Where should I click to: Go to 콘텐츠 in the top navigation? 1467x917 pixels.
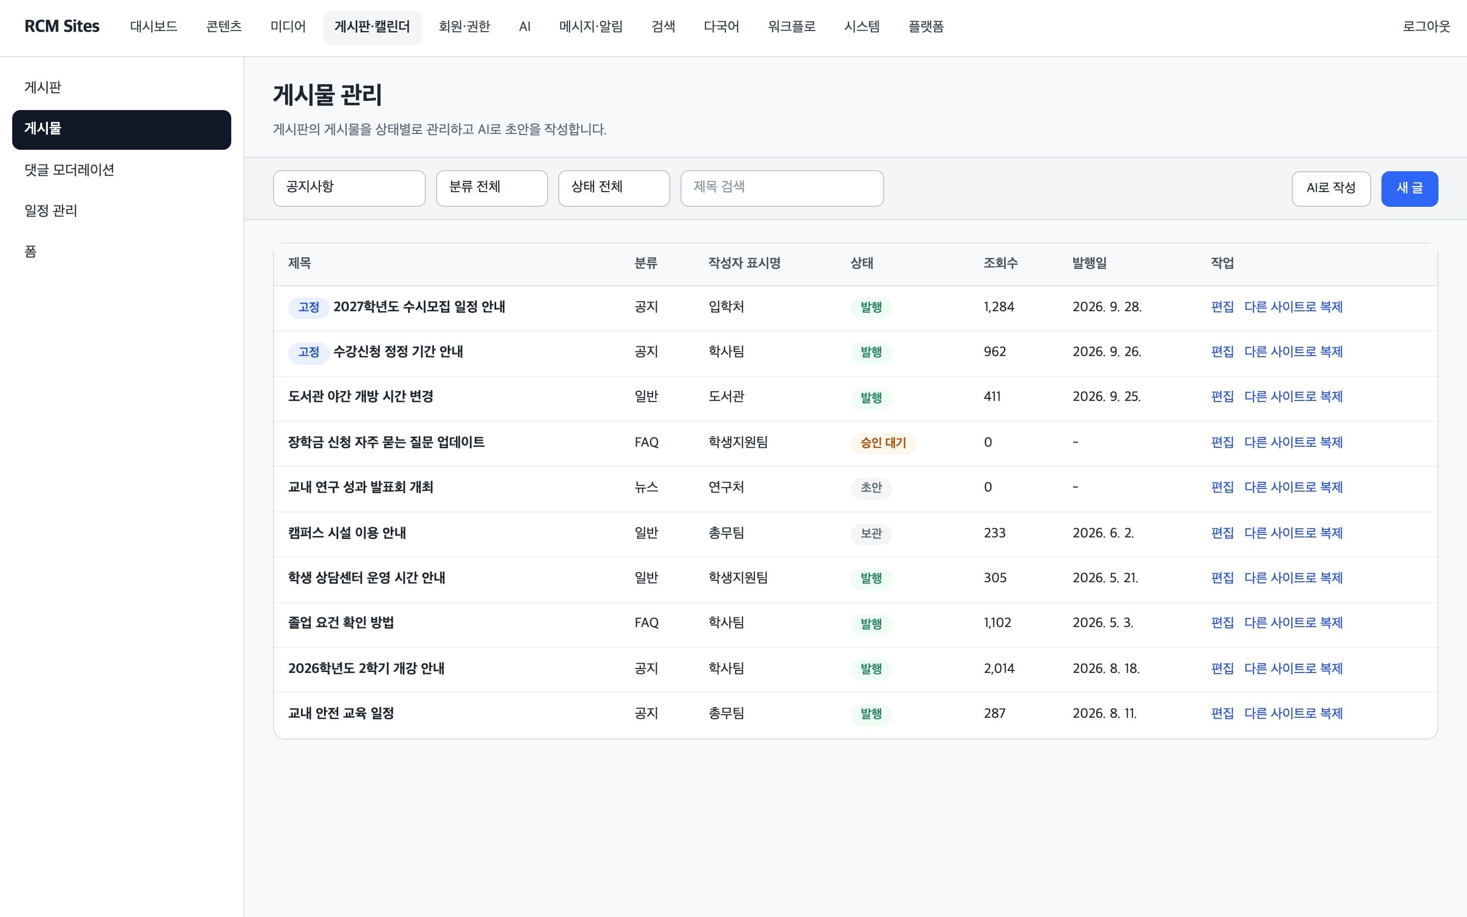[x=224, y=26]
